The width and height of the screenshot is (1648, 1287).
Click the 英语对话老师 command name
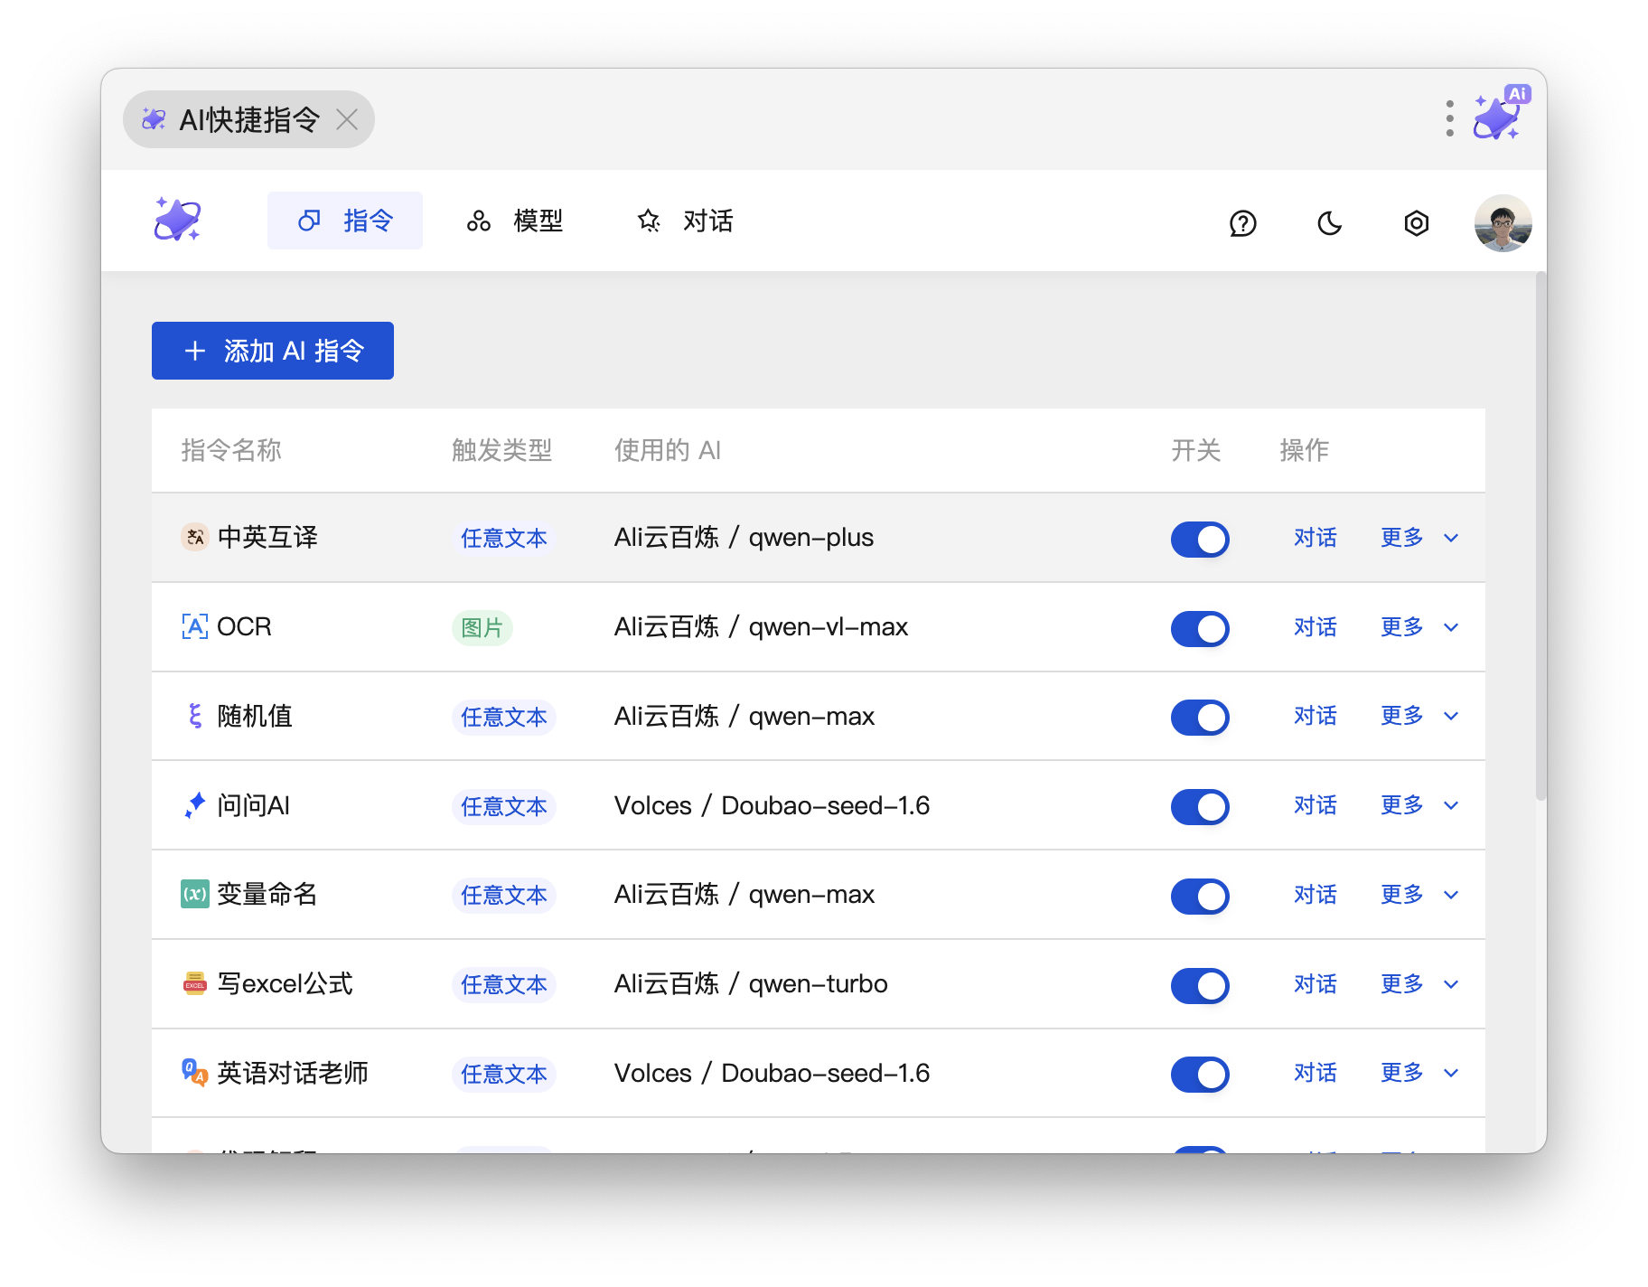pyautogui.click(x=293, y=1073)
